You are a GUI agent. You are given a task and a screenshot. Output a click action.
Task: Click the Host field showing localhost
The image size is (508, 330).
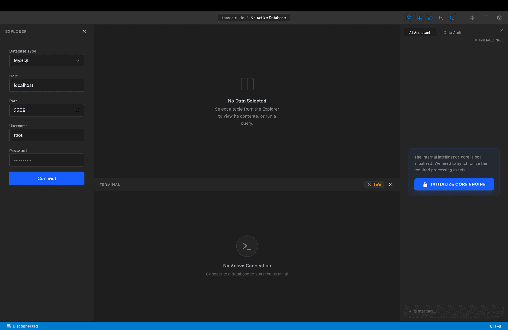coord(47,85)
